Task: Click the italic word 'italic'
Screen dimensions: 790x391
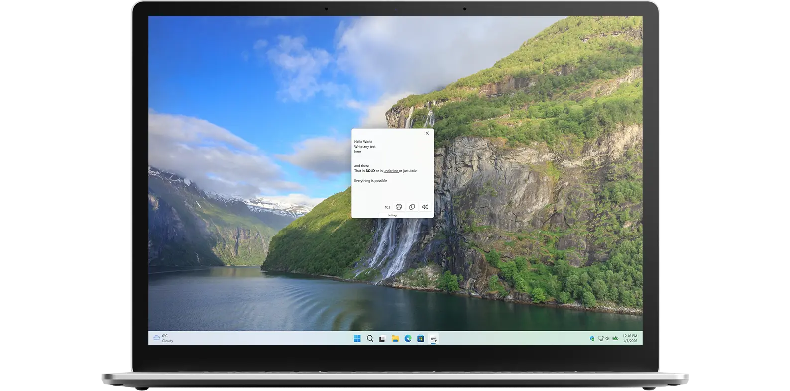Action: (x=413, y=171)
